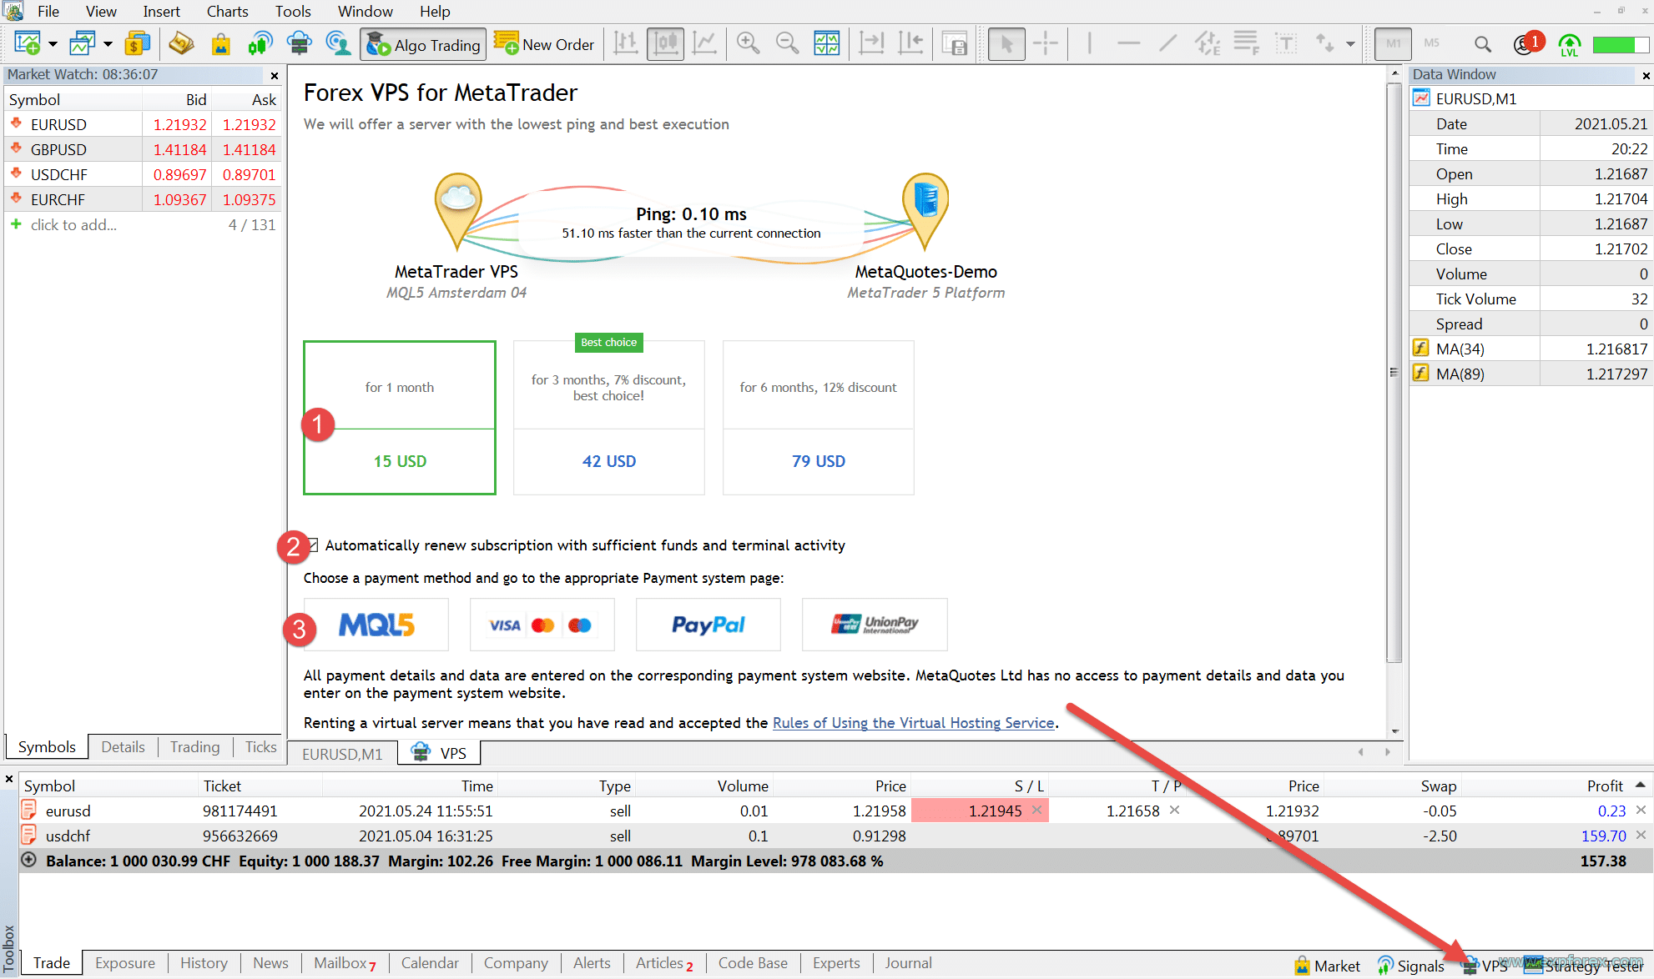Screen dimensions: 1654x979
Task: Select the 1 month 15 USD plan
Action: pyautogui.click(x=400, y=418)
